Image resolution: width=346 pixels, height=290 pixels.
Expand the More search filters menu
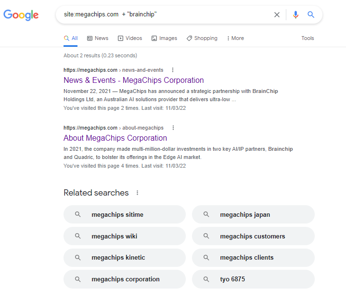[x=235, y=38]
